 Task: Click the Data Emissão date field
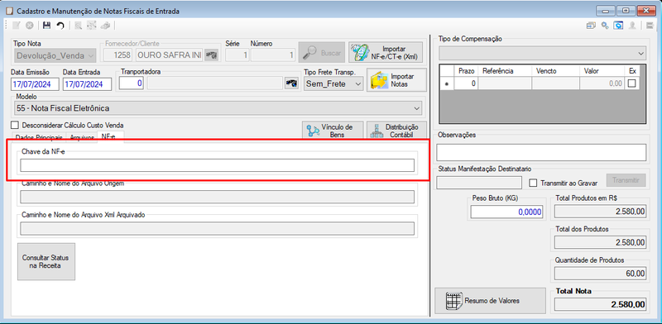point(35,84)
